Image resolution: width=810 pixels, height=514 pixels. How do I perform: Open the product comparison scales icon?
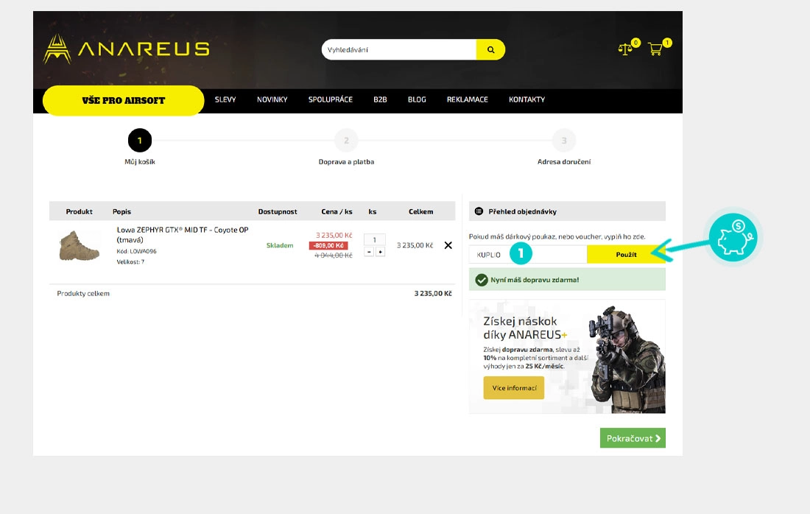click(626, 49)
